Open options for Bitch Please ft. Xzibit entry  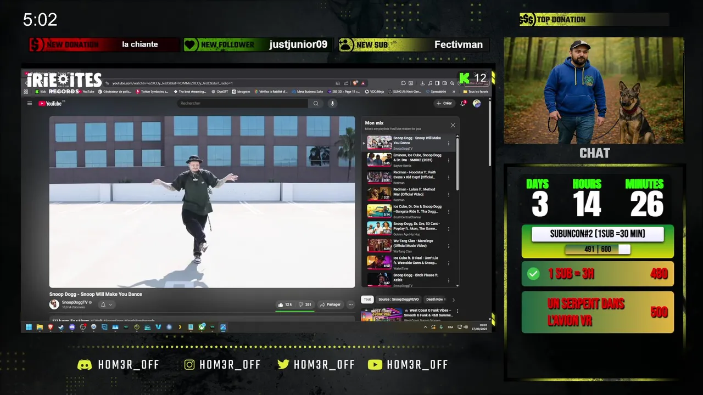point(449,280)
